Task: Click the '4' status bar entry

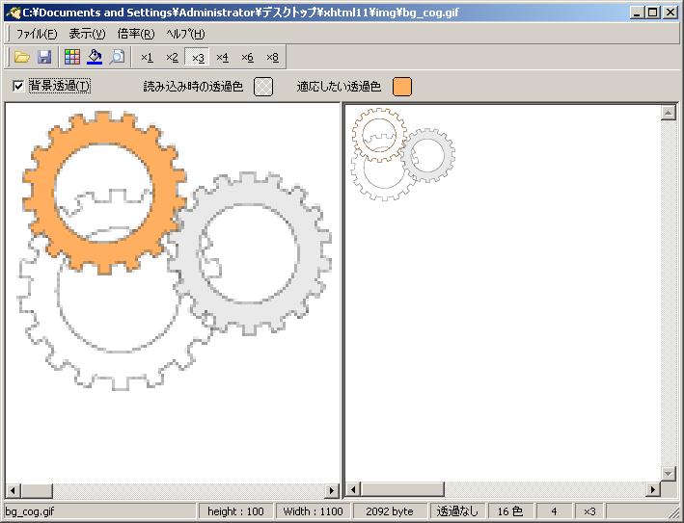Action: 554,511
